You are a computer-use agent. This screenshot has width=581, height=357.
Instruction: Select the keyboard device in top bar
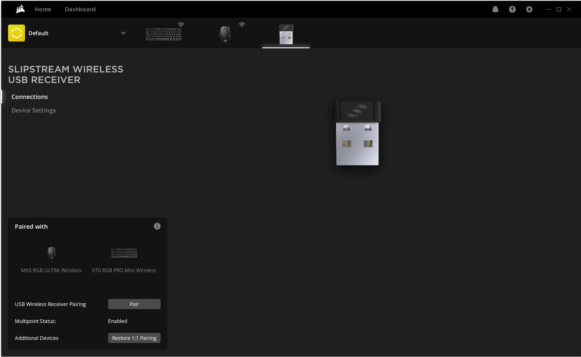[x=164, y=34]
